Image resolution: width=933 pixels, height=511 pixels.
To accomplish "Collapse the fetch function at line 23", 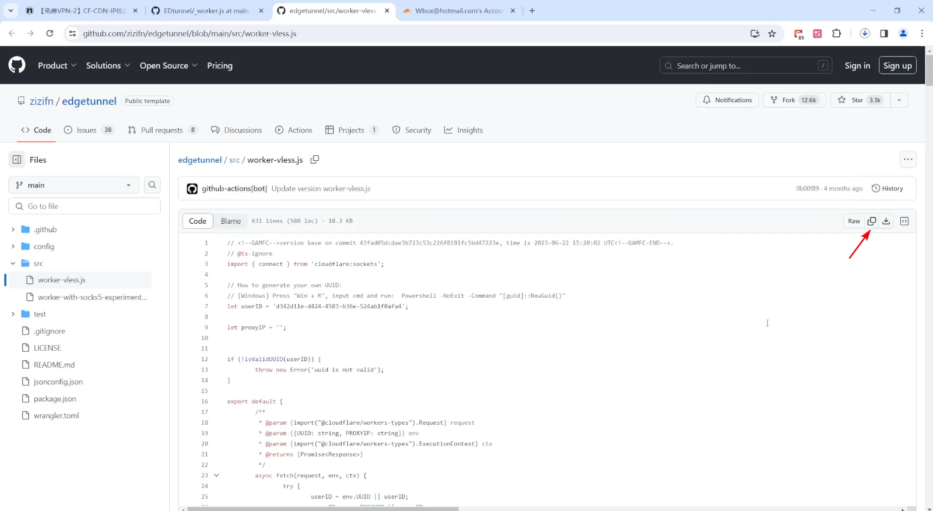I will point(217,475).
